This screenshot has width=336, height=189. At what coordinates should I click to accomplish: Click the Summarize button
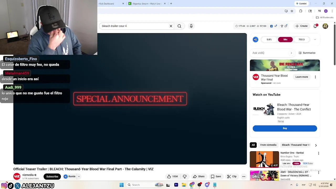pyautogui.click(x=307, y=53)
